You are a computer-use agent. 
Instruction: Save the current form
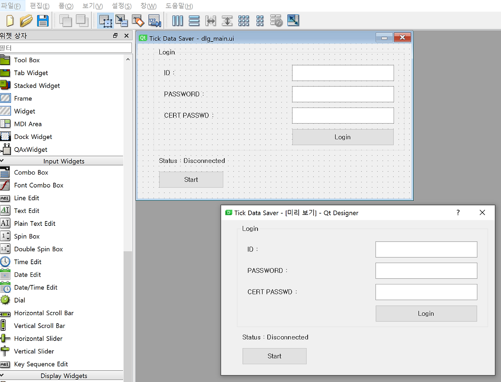[43, 21]
